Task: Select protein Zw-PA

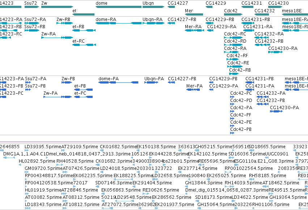Action: click(x=58, y=97)
